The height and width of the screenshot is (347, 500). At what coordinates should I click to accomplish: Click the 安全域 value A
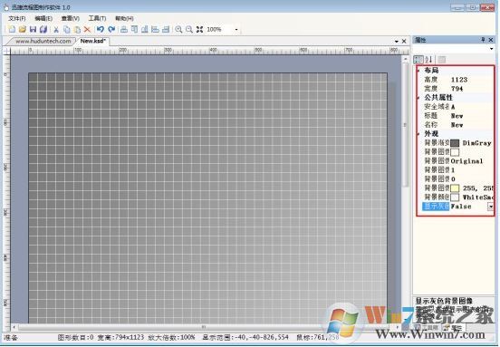tap(453, 107)
